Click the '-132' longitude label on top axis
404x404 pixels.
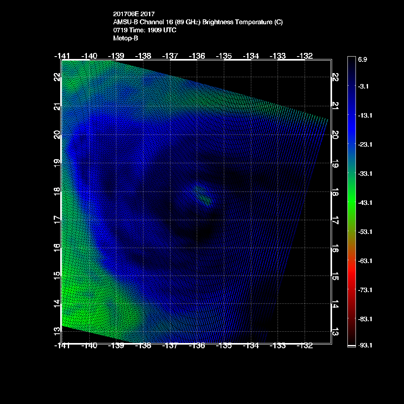(x=305, y=56)
